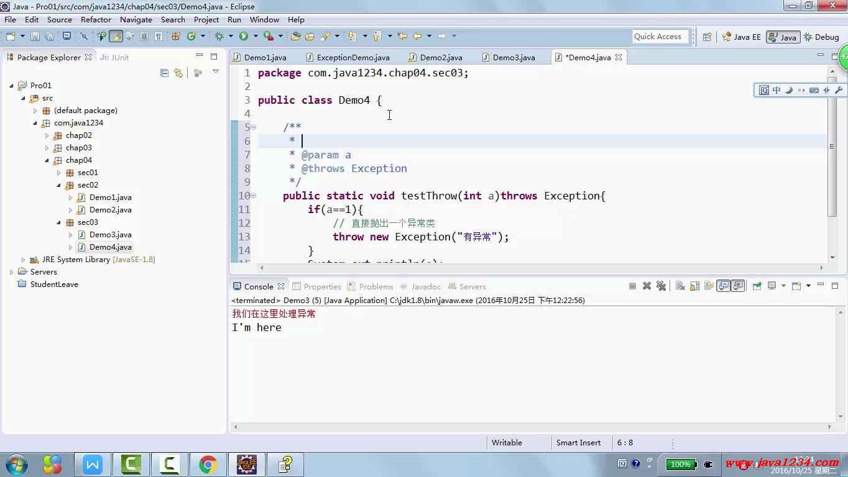Expand the sec01 package

(x=58, y=173)
